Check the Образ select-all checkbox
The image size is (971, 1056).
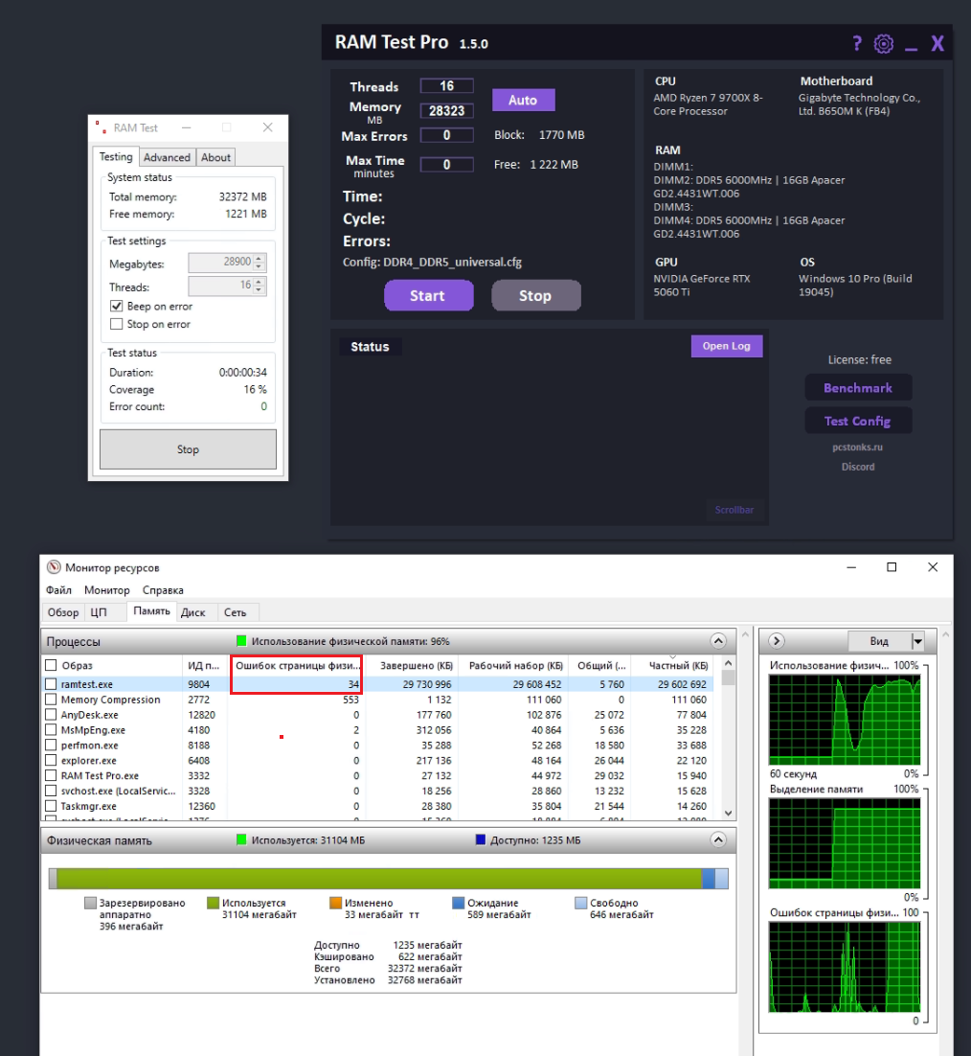pyautogui.click(x=51, y=665)
